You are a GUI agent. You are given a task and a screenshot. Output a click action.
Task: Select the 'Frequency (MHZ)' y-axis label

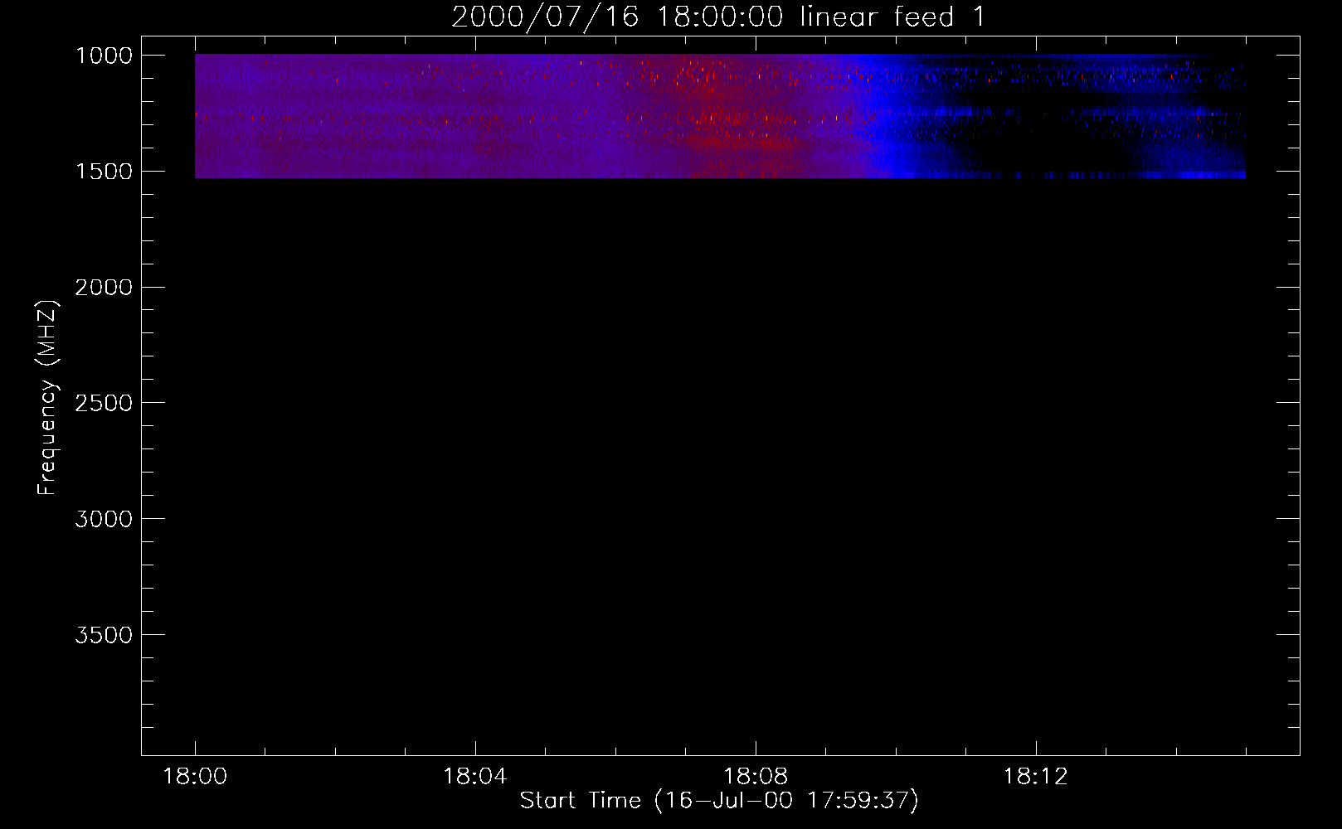pyautogui.click(x=48, y=398)
